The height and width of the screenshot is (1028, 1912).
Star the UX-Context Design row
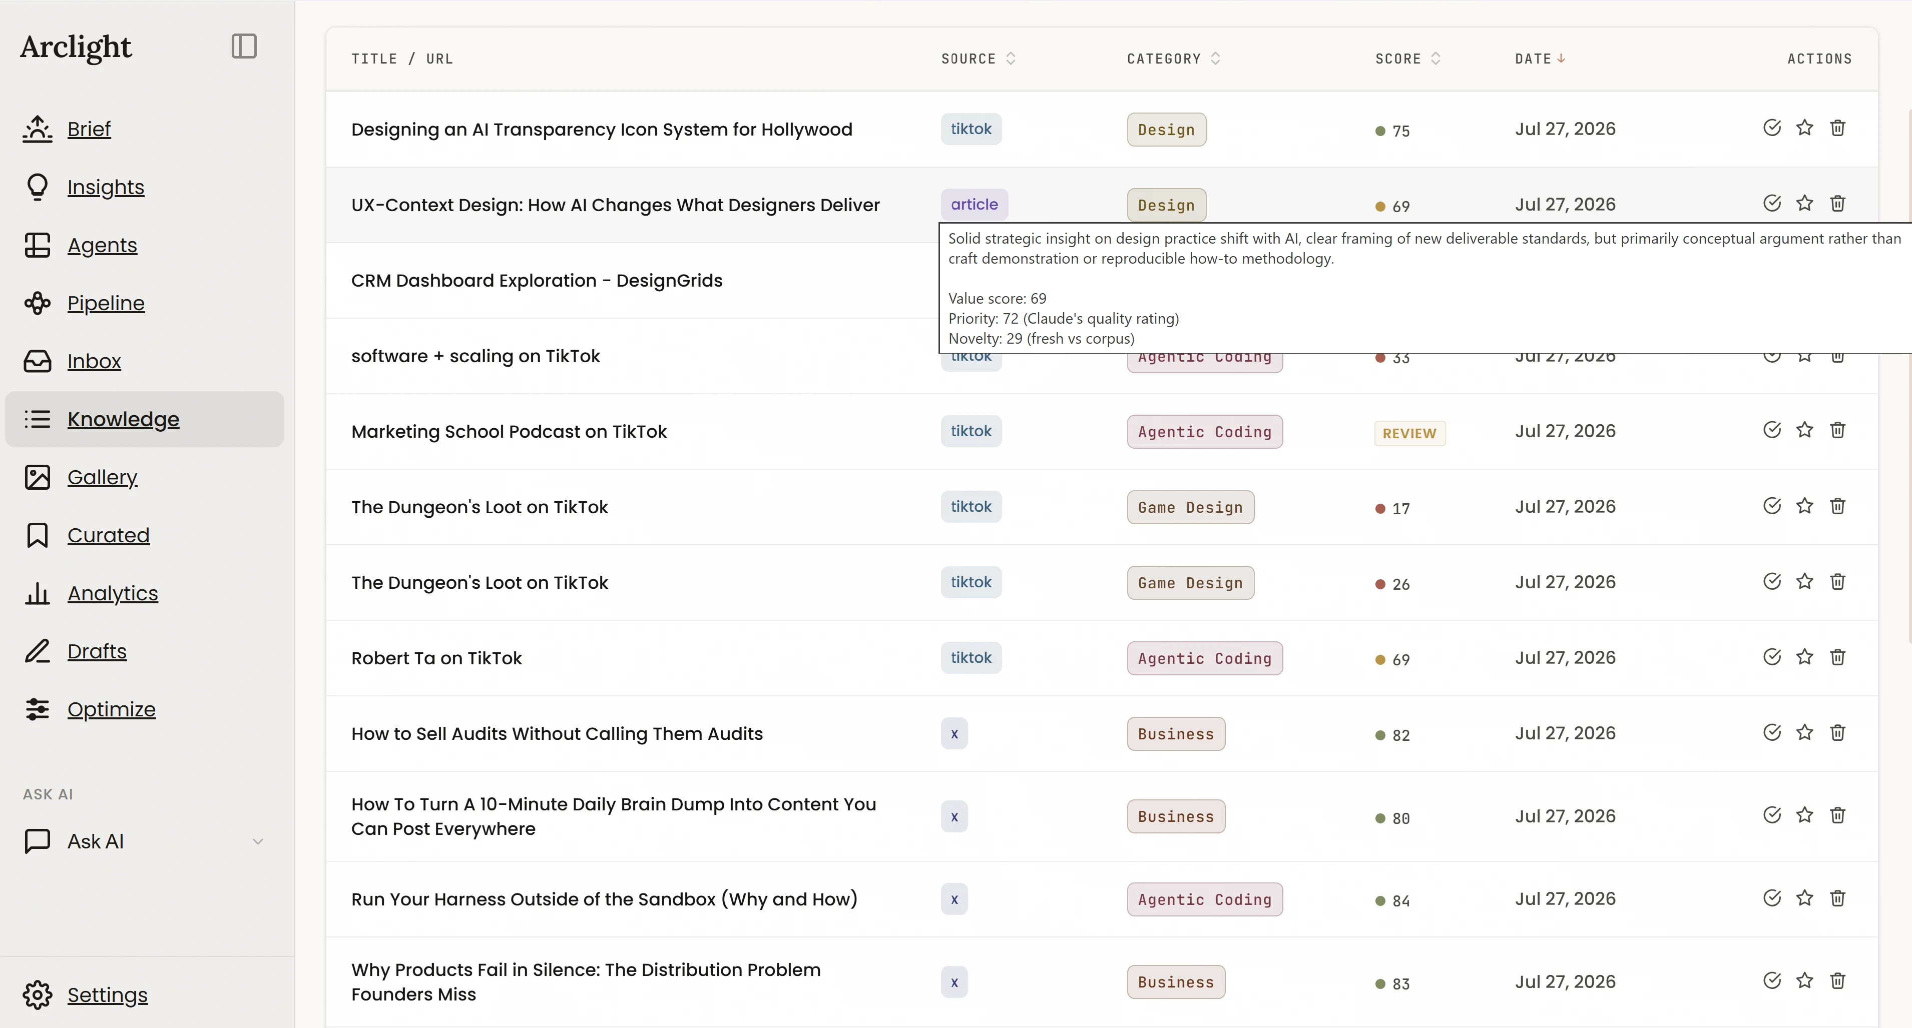point(1804,203)
